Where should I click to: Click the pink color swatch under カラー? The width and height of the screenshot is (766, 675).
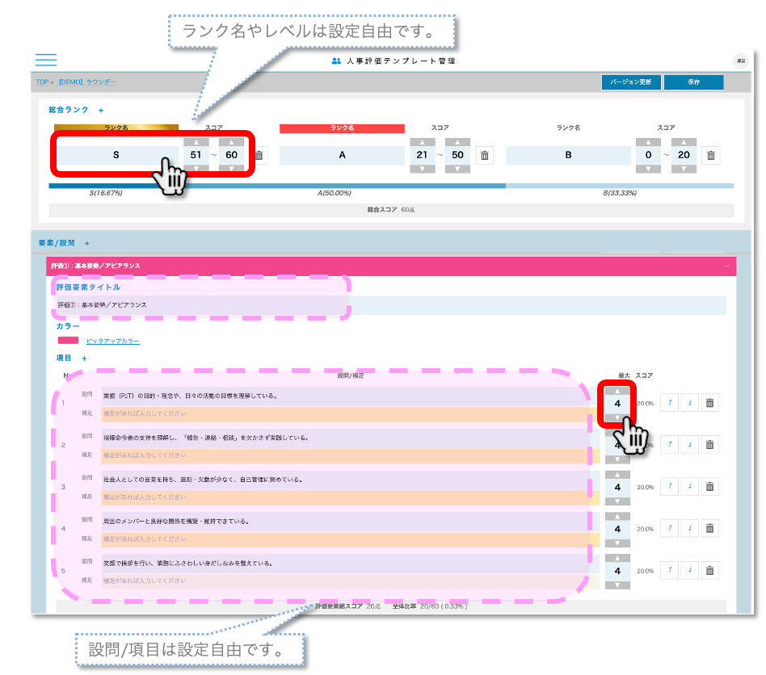(x=68, y=341)
